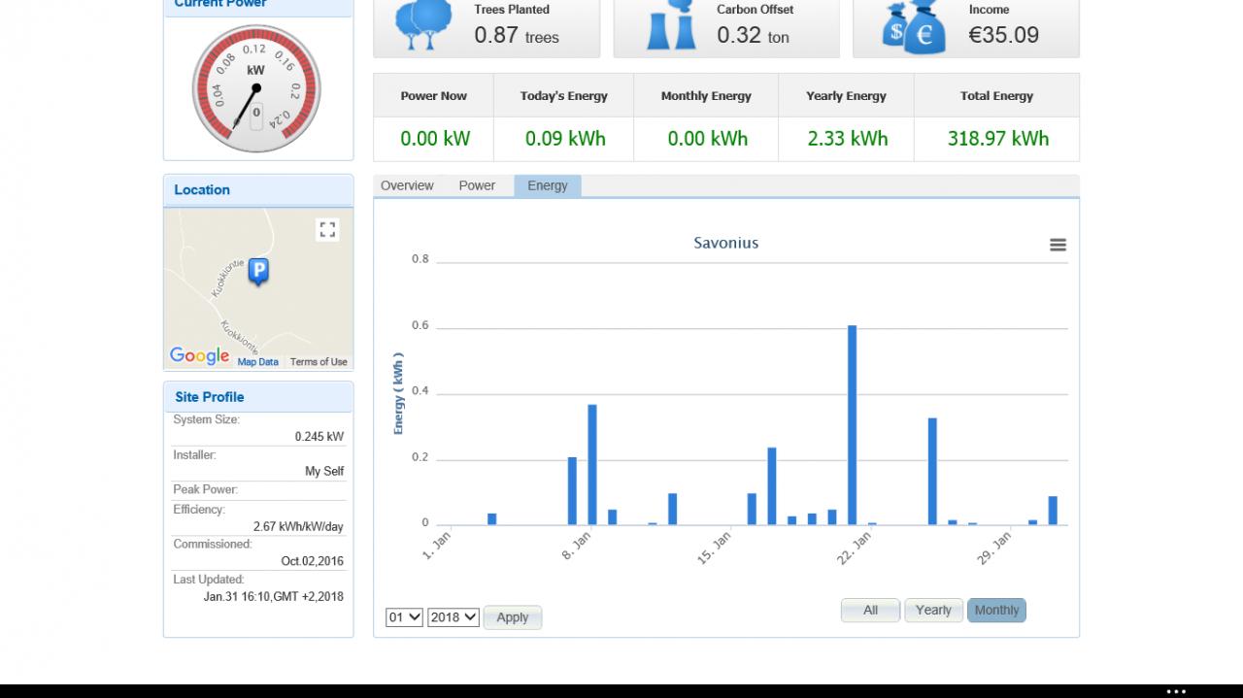
Task: Click the Apply button
Action: (513, 617)
